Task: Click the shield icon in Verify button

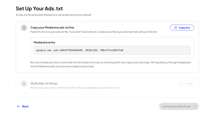Action: [x=182, y=84]
